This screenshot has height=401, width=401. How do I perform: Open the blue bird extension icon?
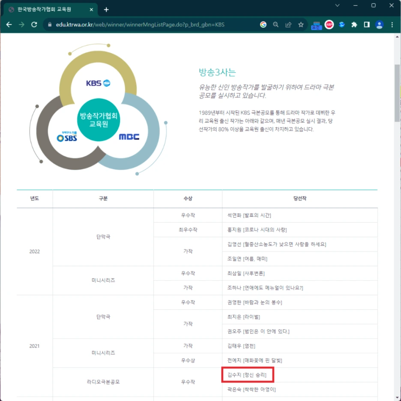click(342, 24)
